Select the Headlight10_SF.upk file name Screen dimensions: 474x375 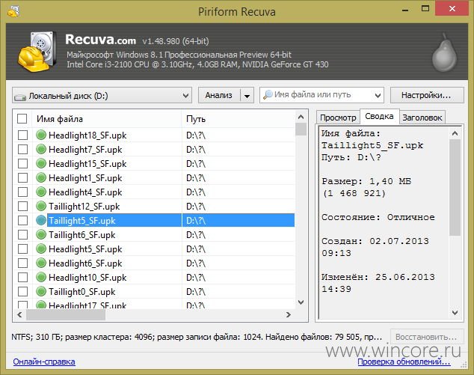click(x=87, y=278)
